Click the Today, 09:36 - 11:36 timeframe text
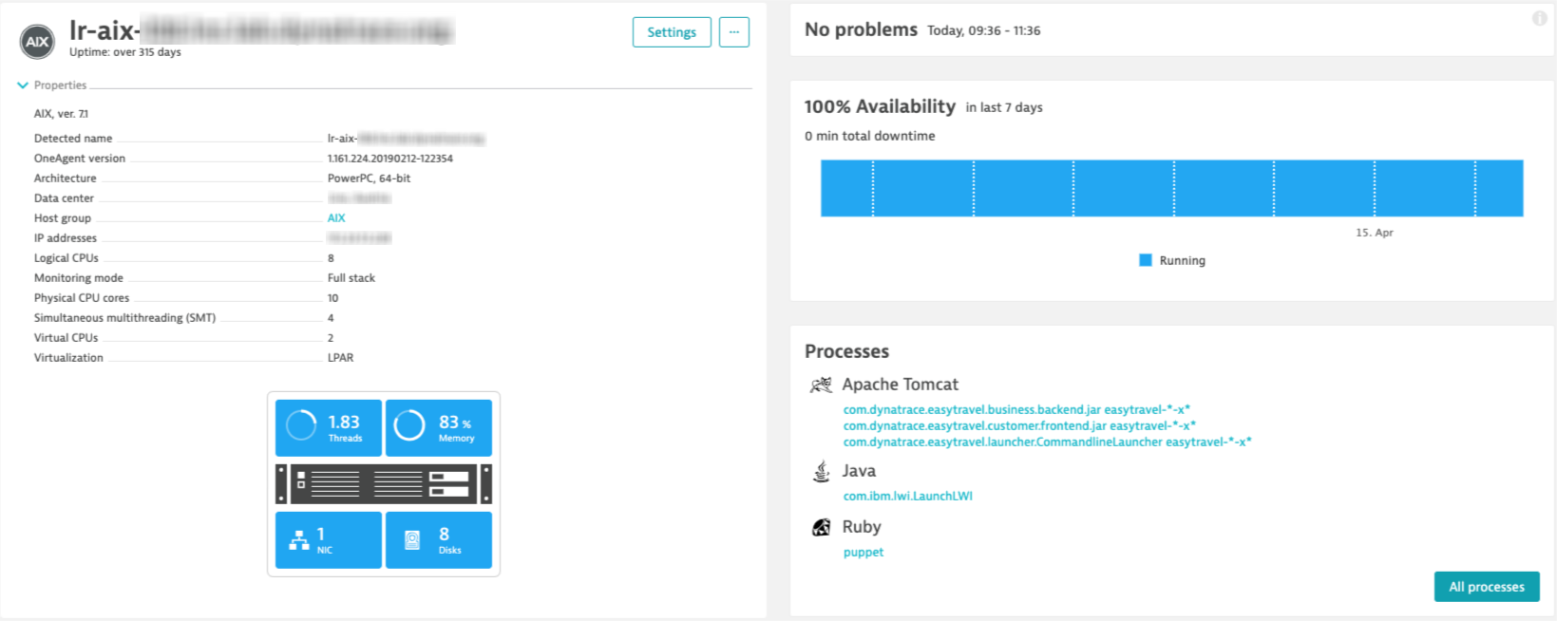Screen dimensions: 1557x621 [x=983, y=31]
